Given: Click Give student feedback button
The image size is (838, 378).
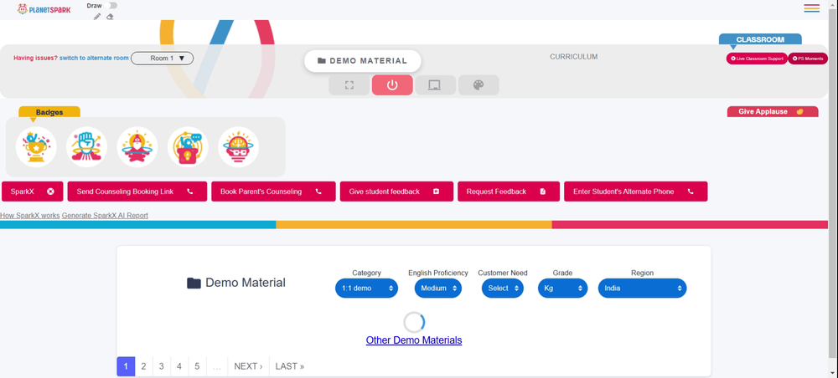Looking at the screenshot, I should pos(396,192).
